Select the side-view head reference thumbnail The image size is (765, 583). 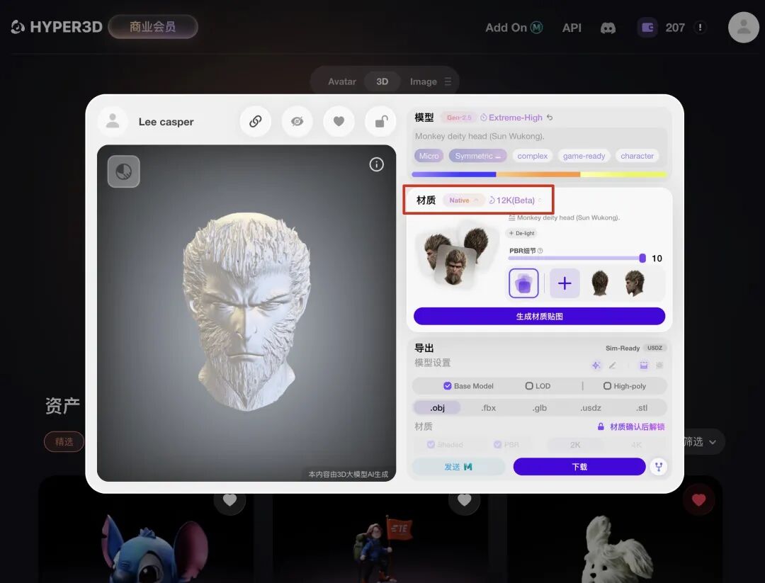coord(635,283)
